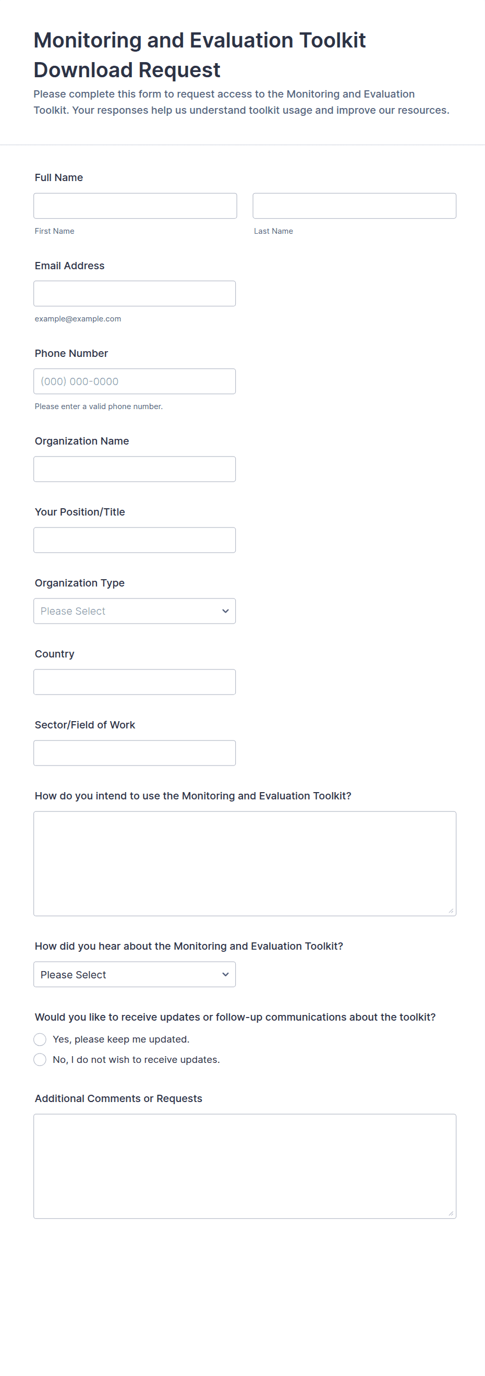Select the Organization Name input
Image resolution: width=485 pixels, height=1376 pixels.
[135, 469]
